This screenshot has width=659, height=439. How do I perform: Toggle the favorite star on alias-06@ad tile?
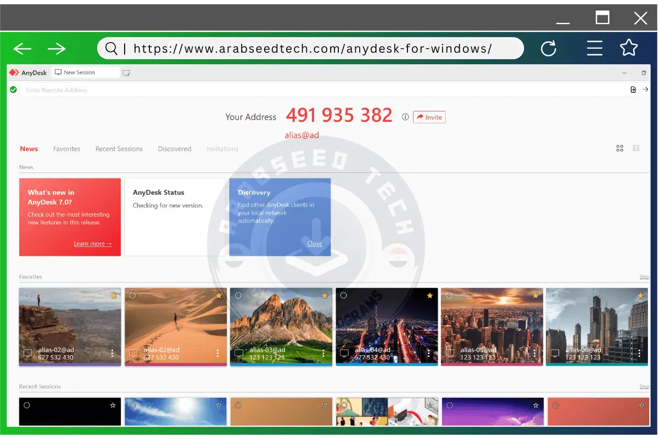tap(639, 295)
